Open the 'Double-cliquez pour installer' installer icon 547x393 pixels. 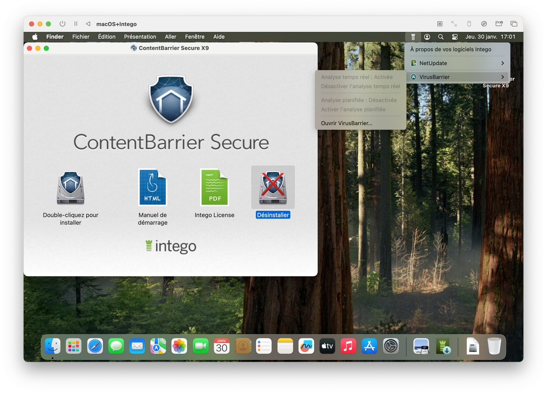click(71, 188)
